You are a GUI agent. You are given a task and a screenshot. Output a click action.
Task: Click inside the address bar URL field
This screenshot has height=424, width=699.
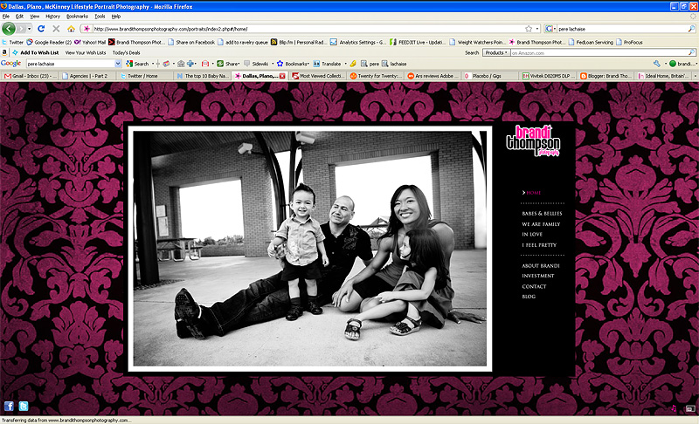point(308,29)
